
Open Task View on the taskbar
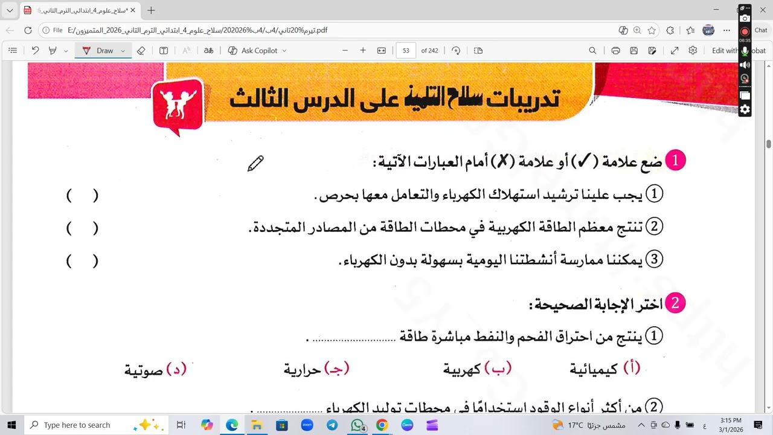(181, 425)
